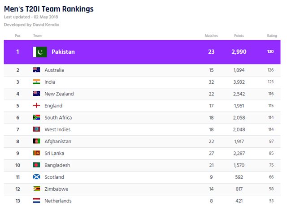Click the England flag icon
287x206 pixels.
(36, 106)
